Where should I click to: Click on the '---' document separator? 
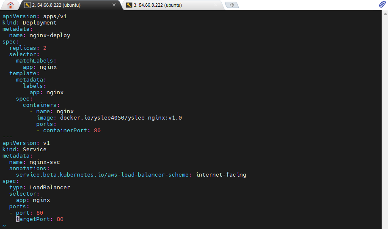click(8, 137)
